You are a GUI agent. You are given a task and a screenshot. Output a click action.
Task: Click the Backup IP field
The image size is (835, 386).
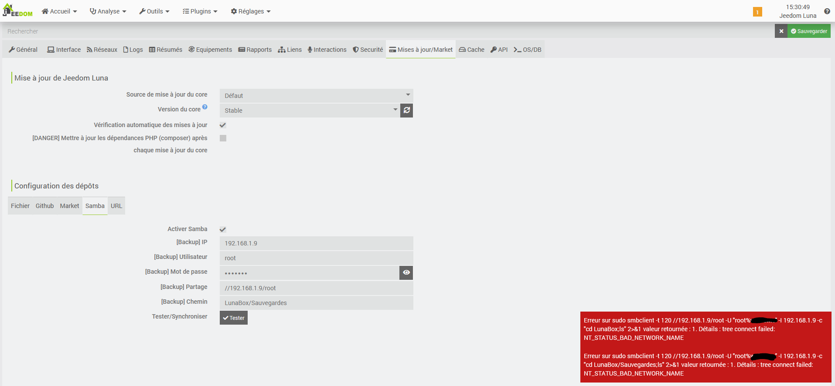[x=317, y=243]
